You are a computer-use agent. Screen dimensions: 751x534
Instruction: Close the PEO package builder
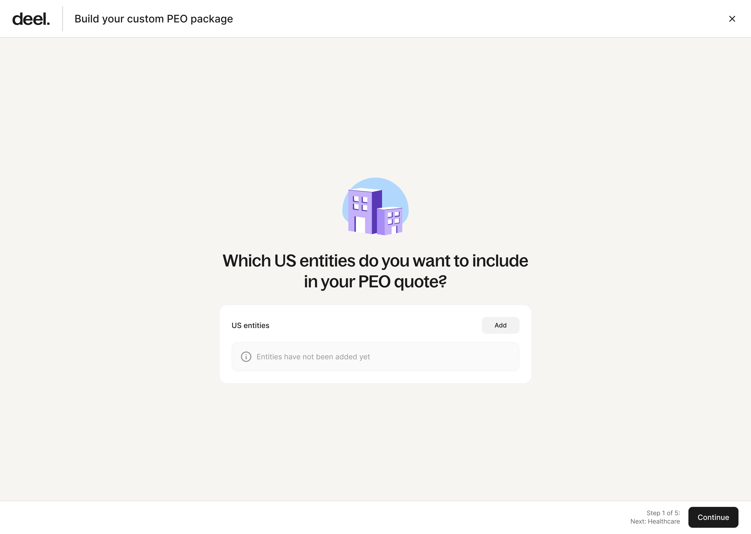[732, 19]
